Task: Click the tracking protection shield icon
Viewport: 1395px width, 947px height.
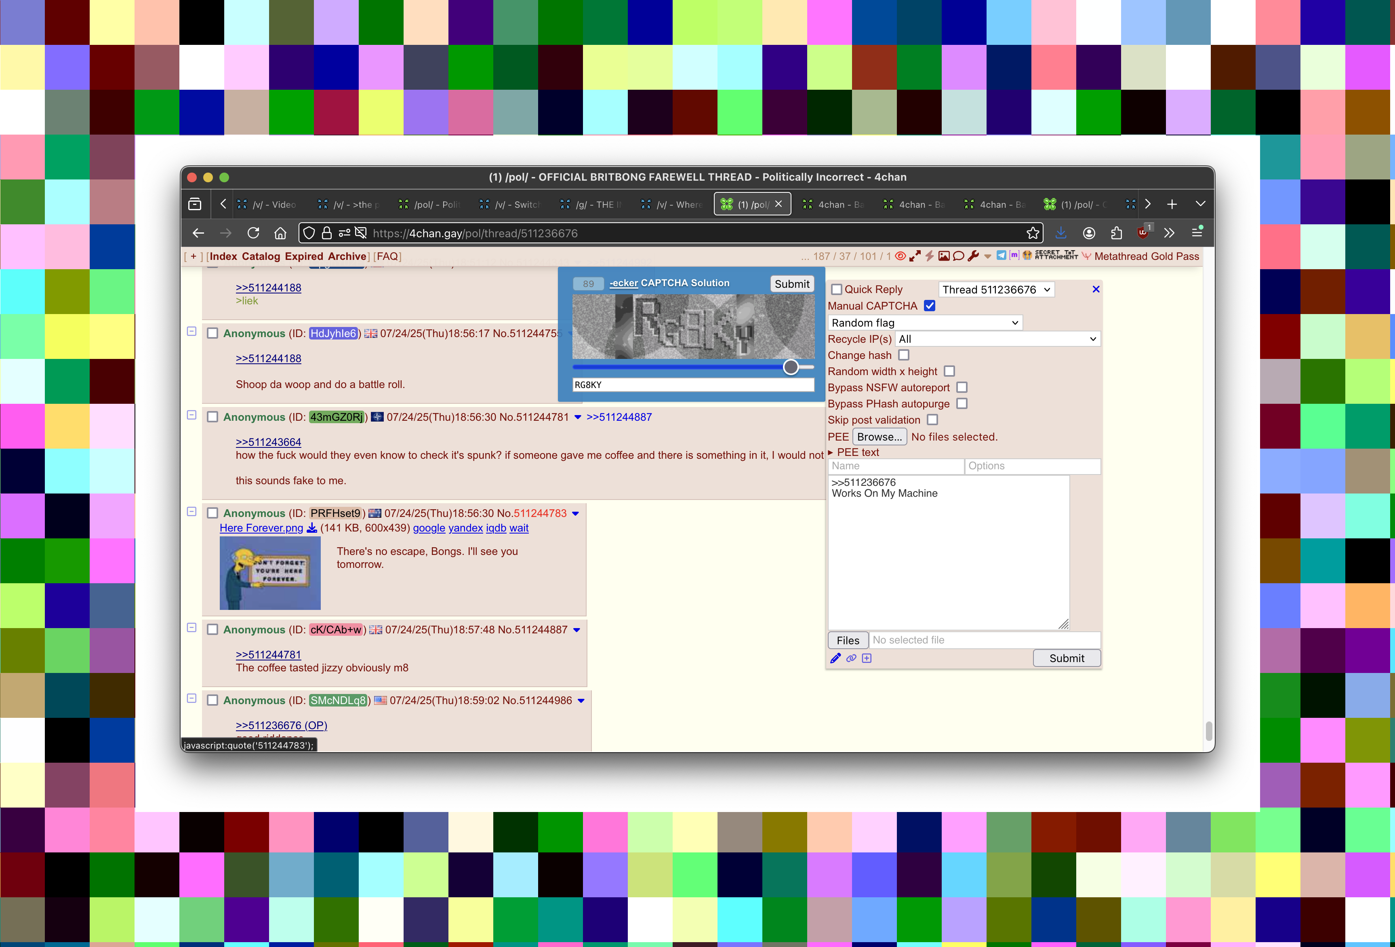Action: point(309,233)
